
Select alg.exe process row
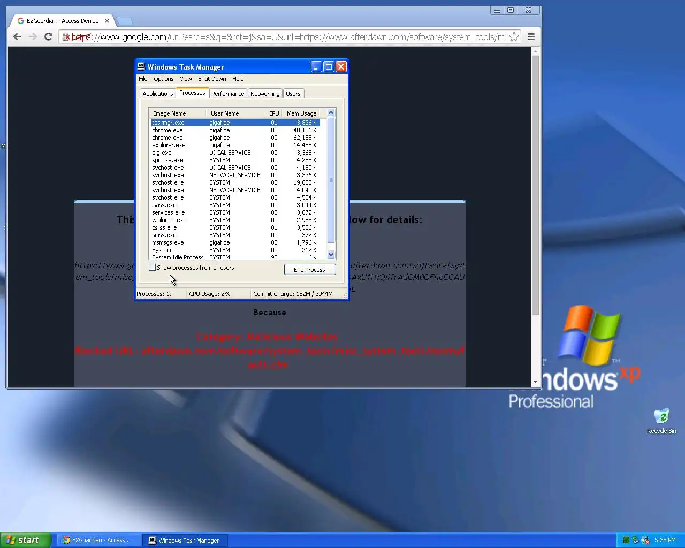click(235, 153)
